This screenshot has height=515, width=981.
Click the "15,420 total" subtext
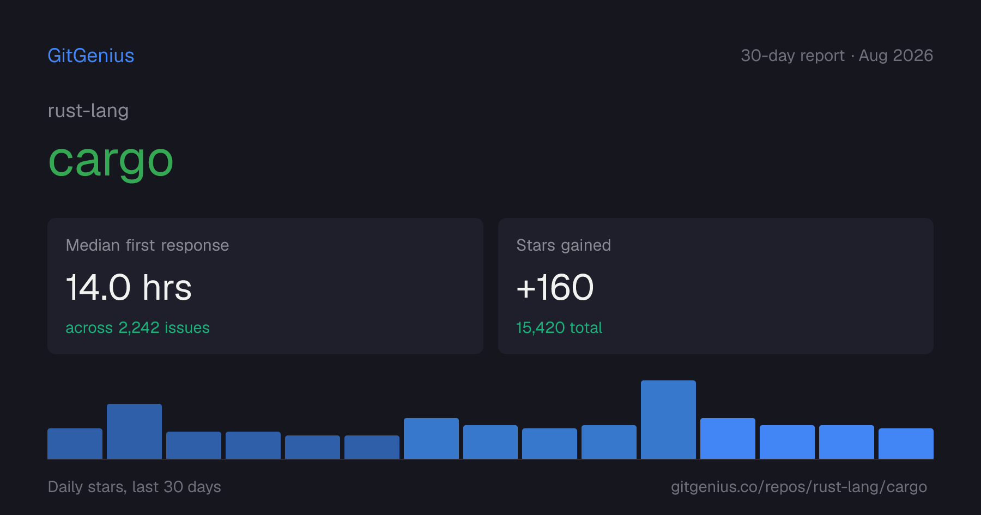[x=559, y=328]
